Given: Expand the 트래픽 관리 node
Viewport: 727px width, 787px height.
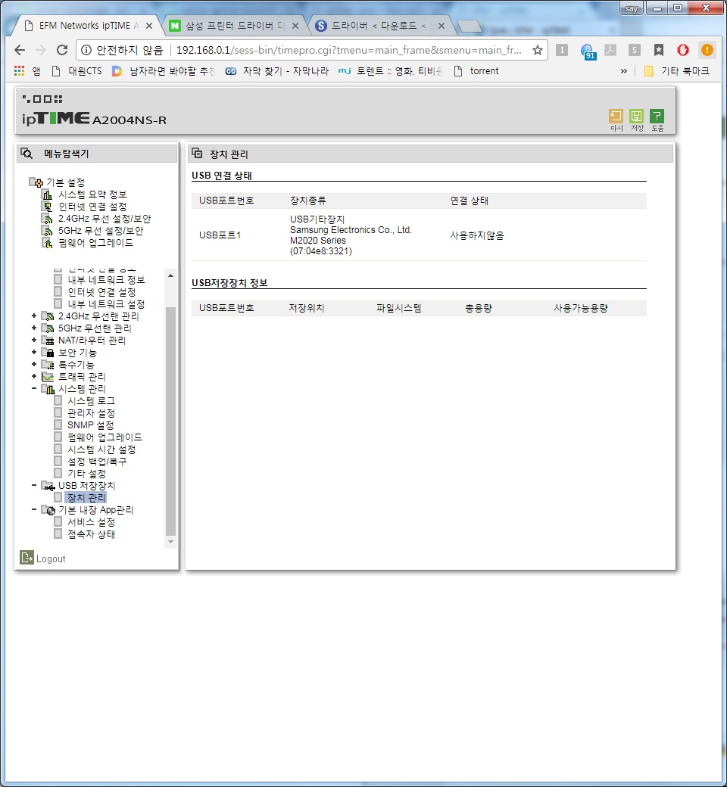Looking at the screenshot, I should 33,376.
